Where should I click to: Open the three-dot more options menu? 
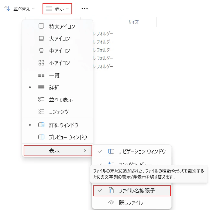coord(85,9)
